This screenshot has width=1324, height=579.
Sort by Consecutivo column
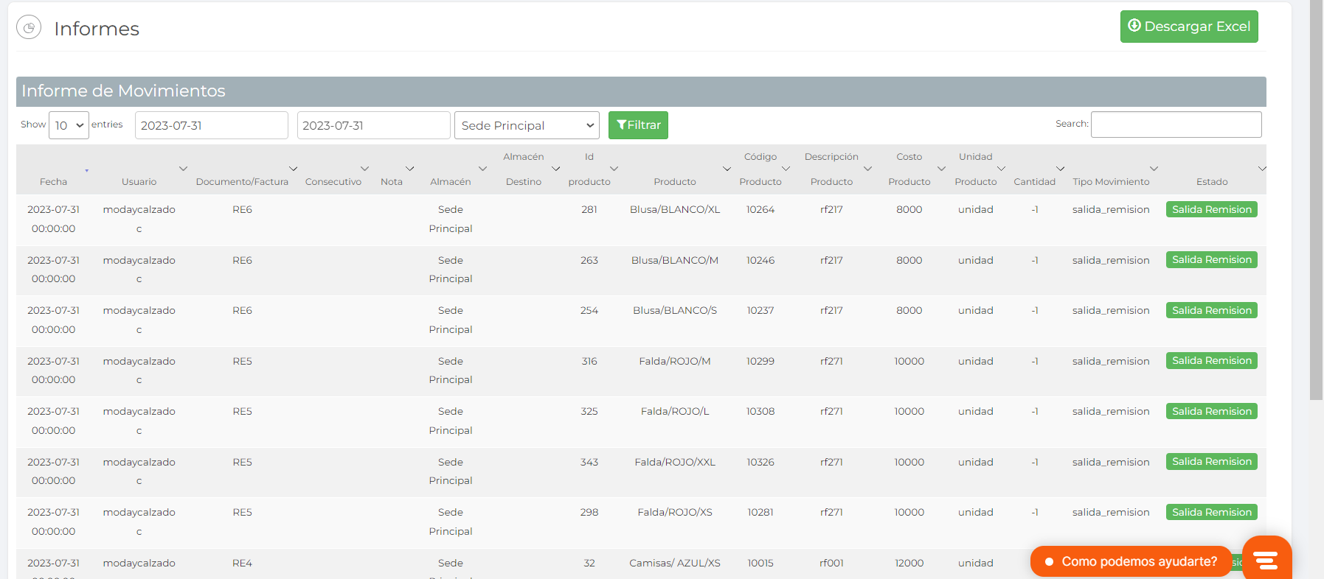pyautogui.click(x=333, y=182)
